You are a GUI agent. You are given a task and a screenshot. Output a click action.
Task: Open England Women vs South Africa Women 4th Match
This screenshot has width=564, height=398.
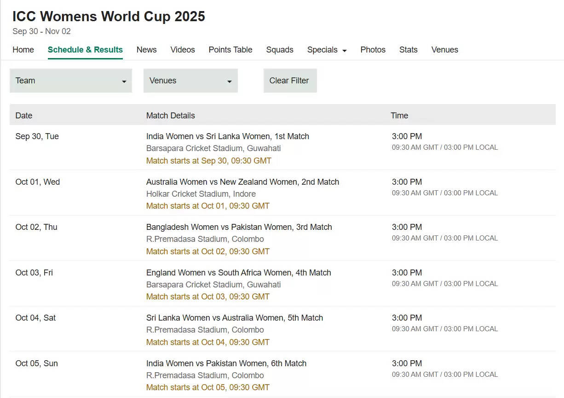(x=239, y=273)
